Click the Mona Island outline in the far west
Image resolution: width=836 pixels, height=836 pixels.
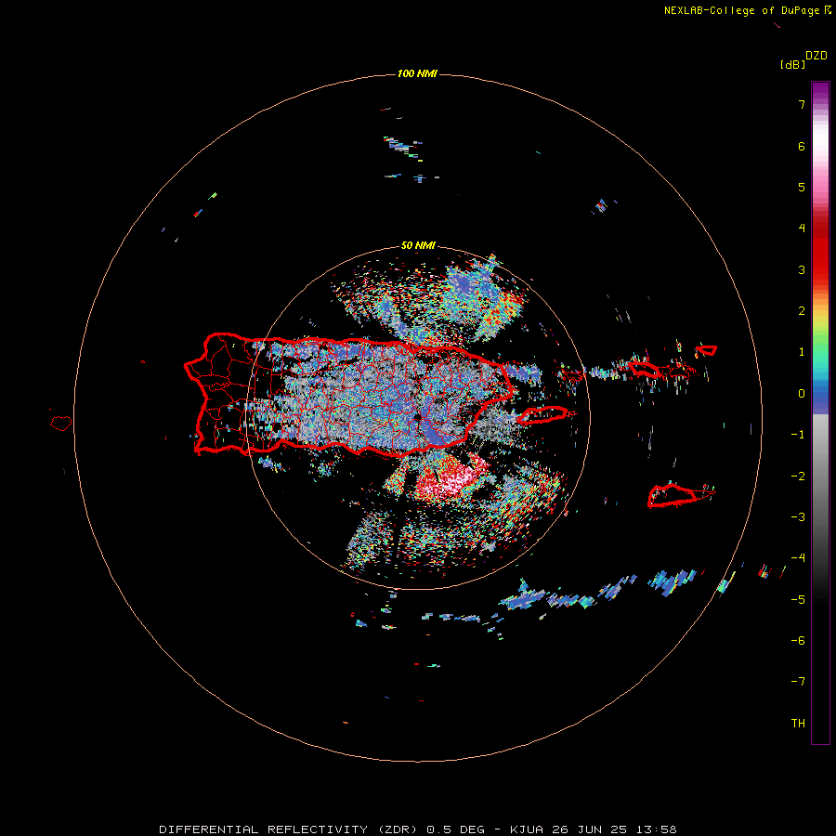(x=61, y=424)
